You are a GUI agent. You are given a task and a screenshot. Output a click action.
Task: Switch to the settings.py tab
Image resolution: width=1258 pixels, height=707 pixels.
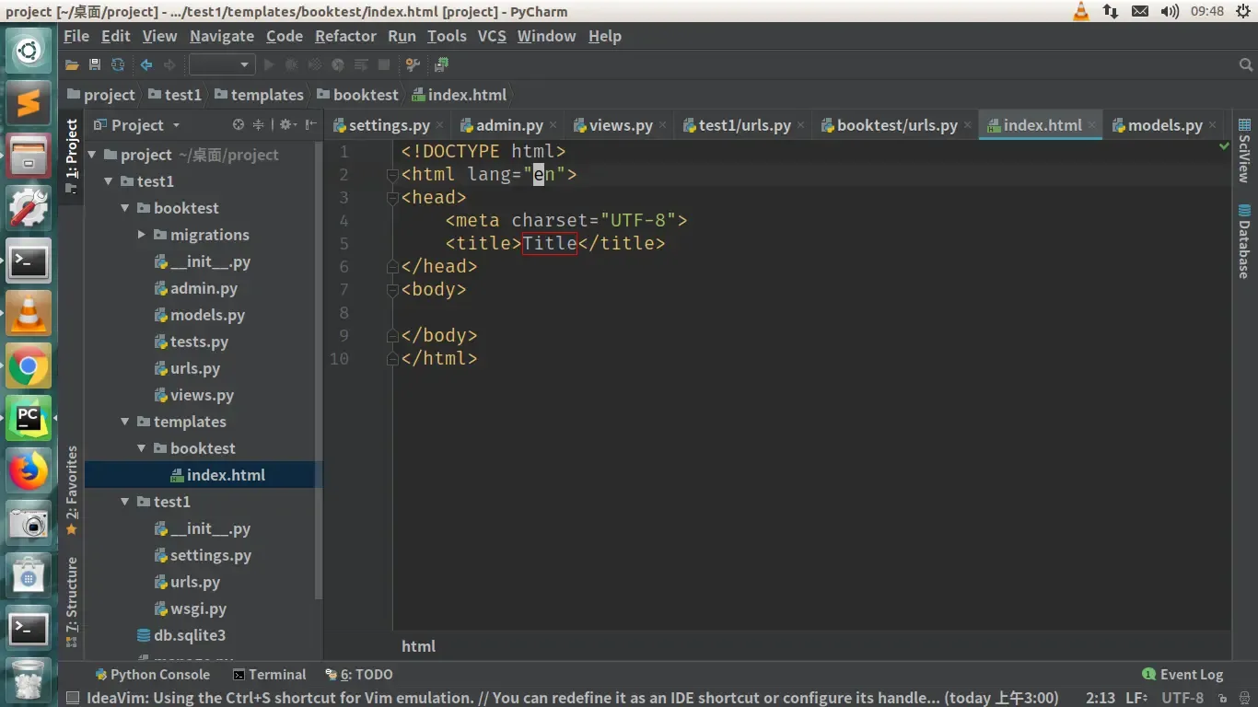[x=389, y=125]
